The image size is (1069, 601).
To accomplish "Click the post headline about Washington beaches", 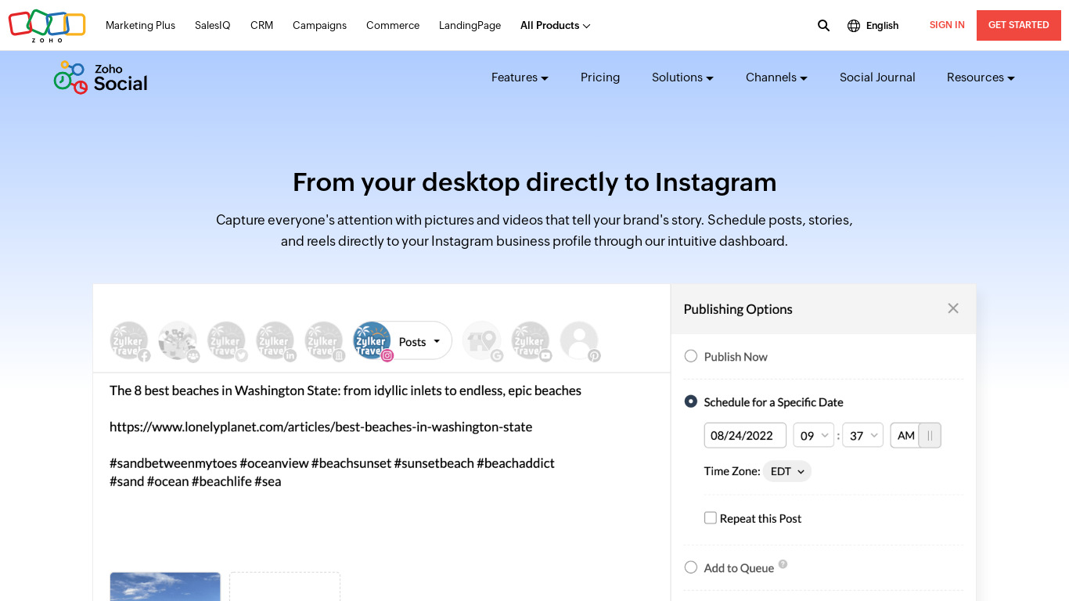I will point(345,390).
